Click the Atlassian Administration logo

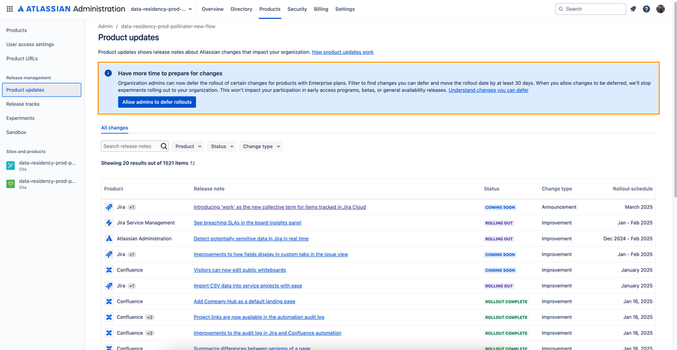tap(72, 9)
